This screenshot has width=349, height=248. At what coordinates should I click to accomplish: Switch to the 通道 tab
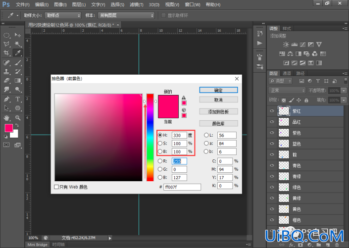(x=287, y=73)
